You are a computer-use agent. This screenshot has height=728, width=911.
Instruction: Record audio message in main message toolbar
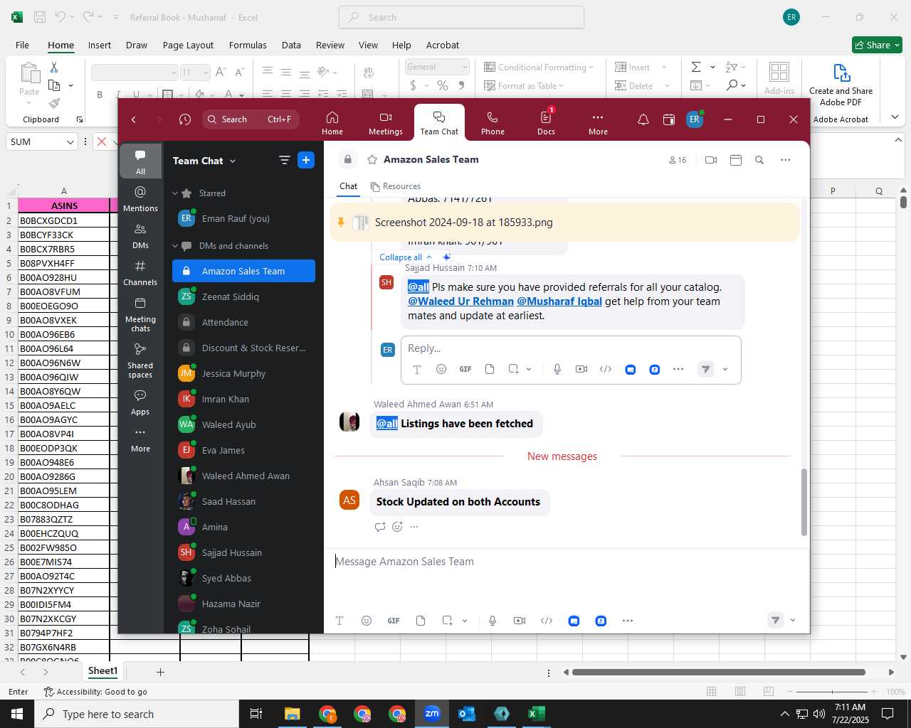pos(493,621)
